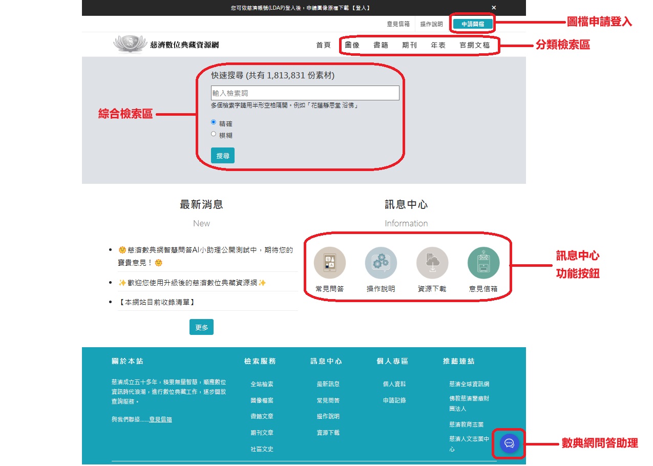Click the 操作說明 gears icon in 訊息中心
The image size is (653, 466).
click(381, 263)
